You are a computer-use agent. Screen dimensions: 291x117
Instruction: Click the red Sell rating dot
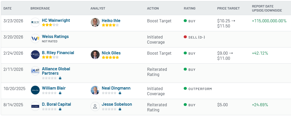point(185,37)
